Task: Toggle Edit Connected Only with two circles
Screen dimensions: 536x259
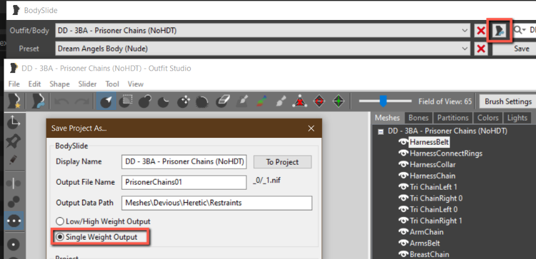Action: click(14, 202)
